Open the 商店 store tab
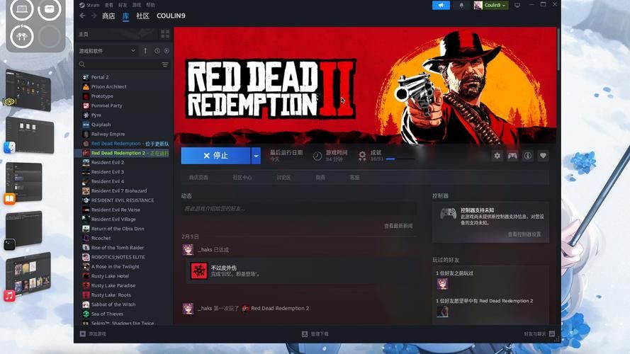This screenshot has width=630, height=354. click(108, 16)
